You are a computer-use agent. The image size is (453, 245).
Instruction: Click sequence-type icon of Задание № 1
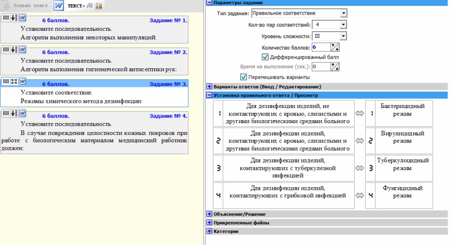click(x=14, y=18)
